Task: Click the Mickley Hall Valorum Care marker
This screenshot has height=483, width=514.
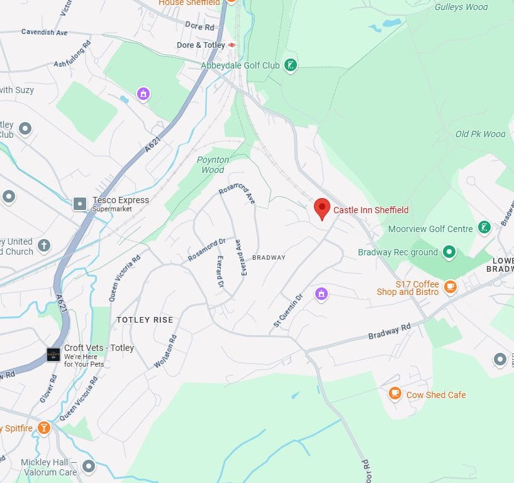Action: [x=89, y=466]
